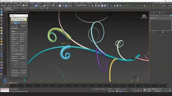Image resolution: width=172 pixels, height=96 pixels.
Task: Toggle the Slice End checkbox
Action: click(x=21, y=71)
